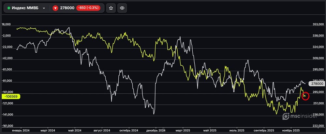Click the red down-triangle trend icon
The height and width of the screenshot is (134, 326).
pos(55,8)
